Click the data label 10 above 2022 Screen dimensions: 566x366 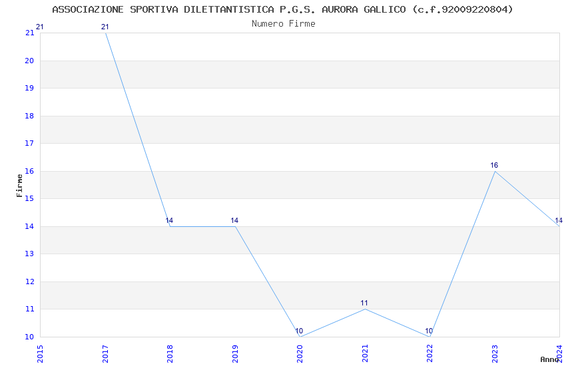click(429, 331)
